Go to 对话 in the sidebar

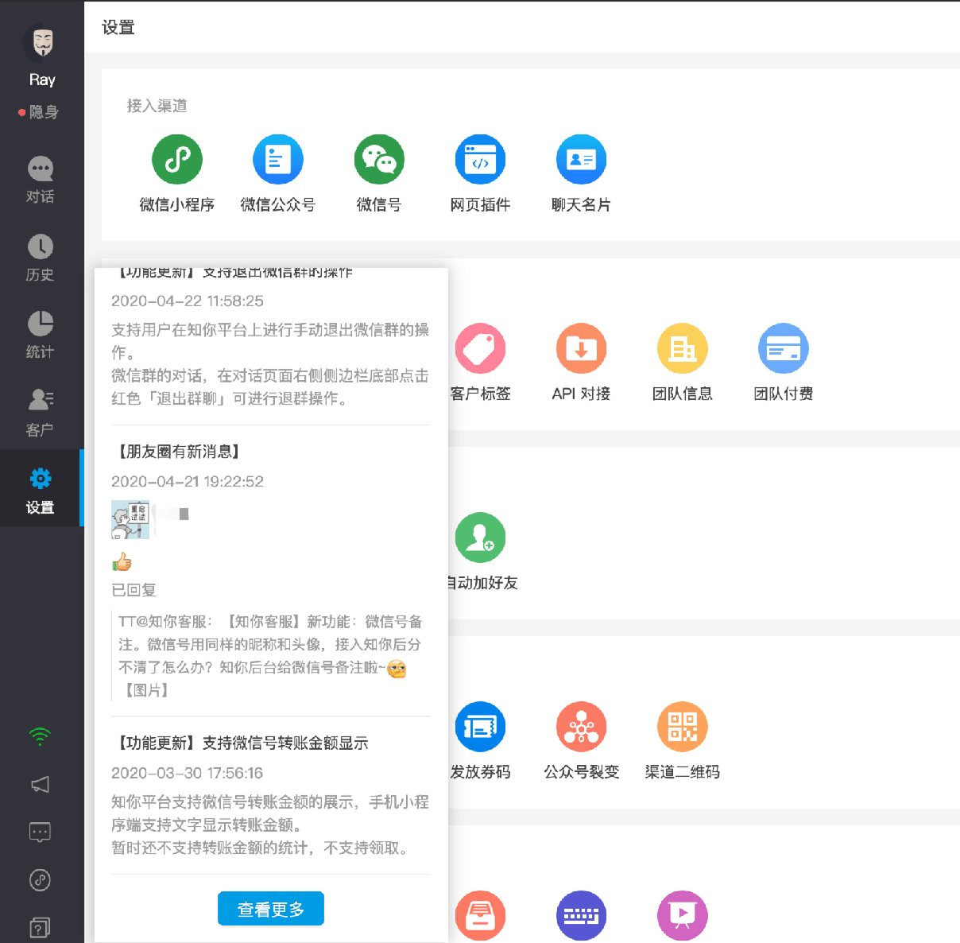coord(40,180)
